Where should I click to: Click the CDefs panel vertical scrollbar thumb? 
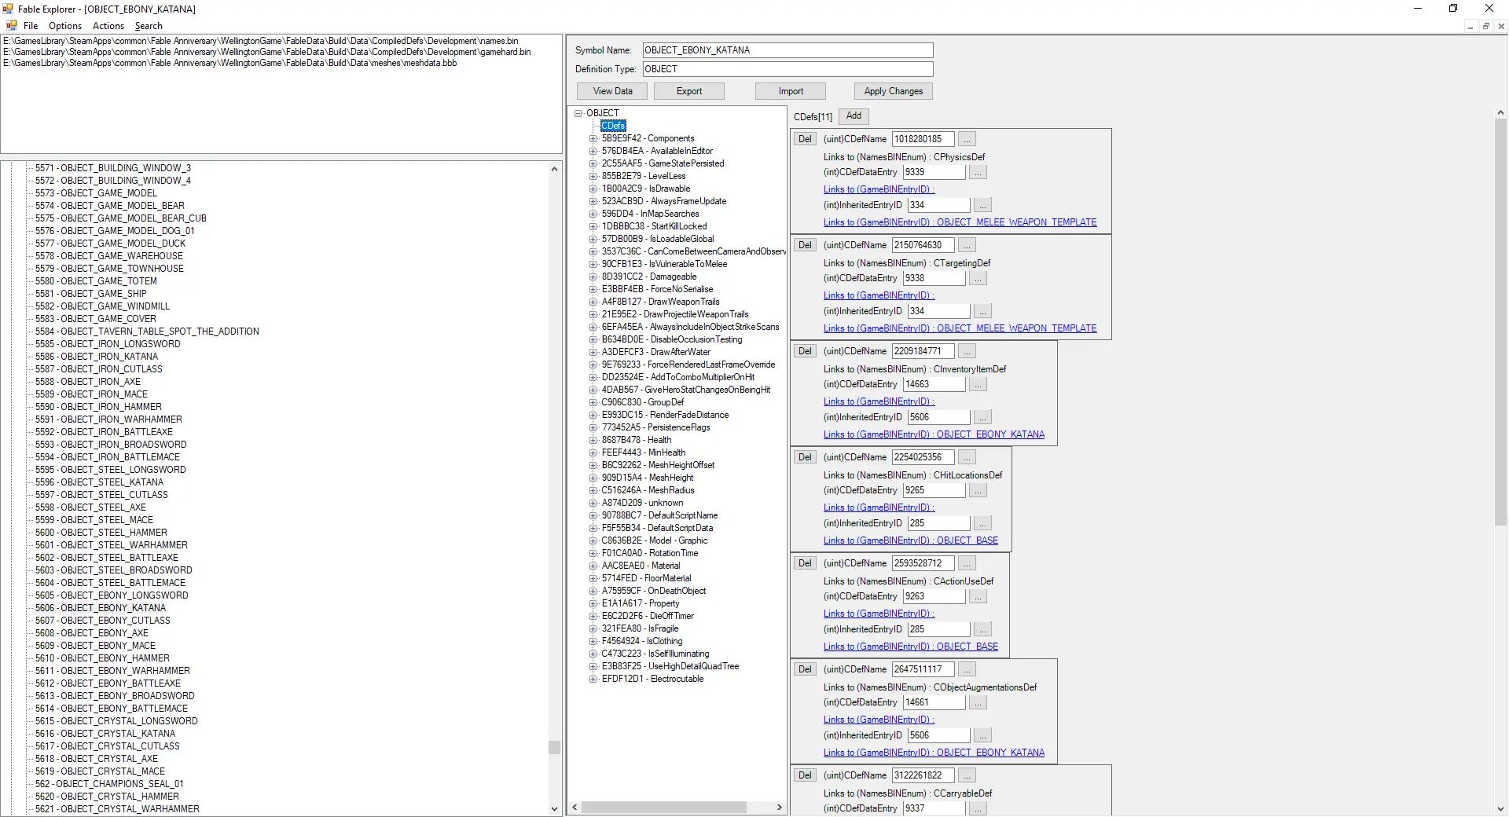pyautogui.click(x=1500, y=322)
